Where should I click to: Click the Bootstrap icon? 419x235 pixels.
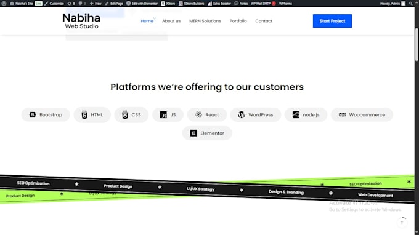tap(33, 114)
